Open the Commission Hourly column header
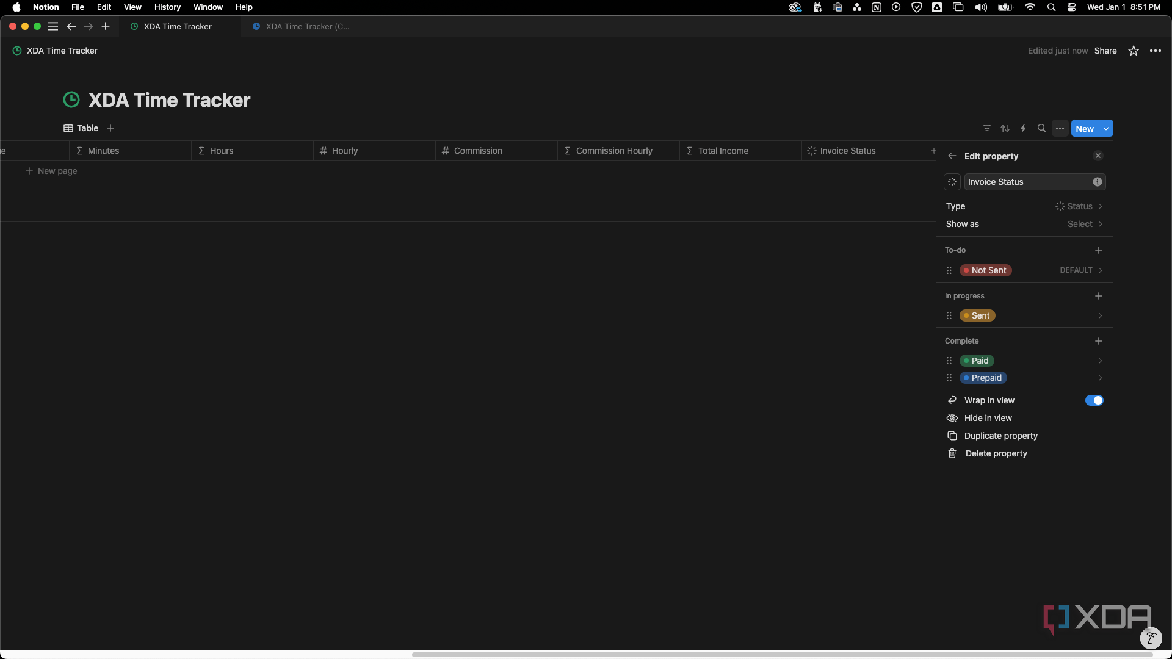 point(618,151)
